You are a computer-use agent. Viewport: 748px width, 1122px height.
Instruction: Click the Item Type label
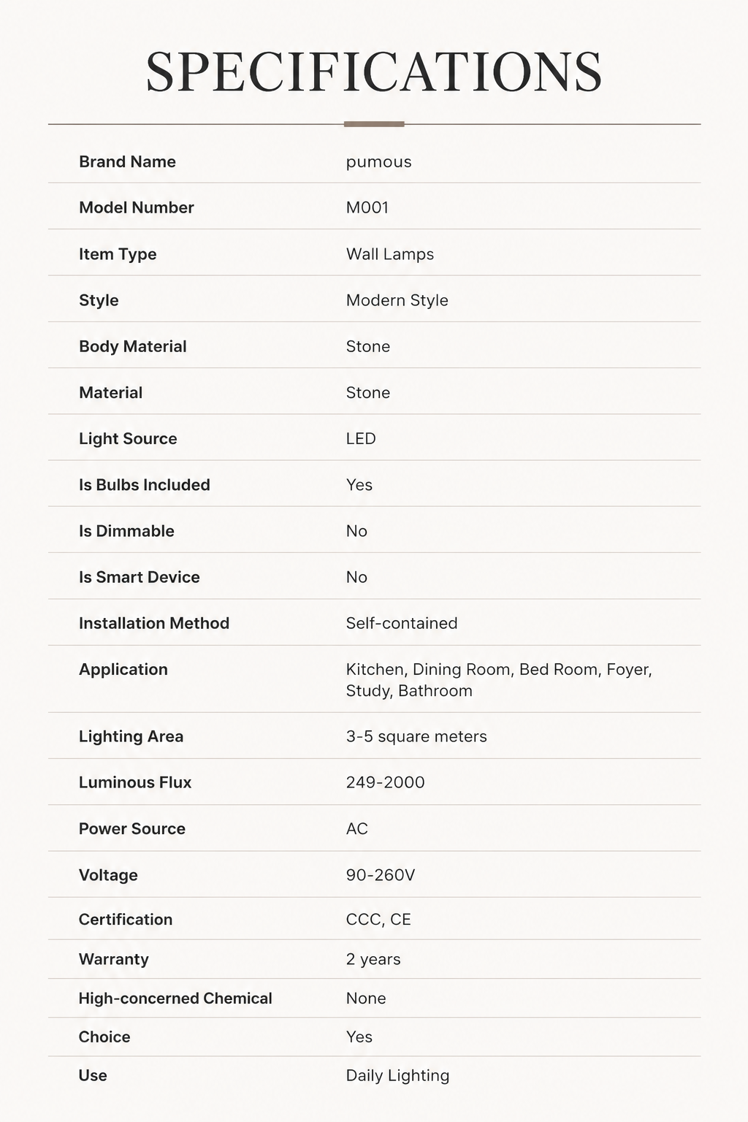[118, 254]
